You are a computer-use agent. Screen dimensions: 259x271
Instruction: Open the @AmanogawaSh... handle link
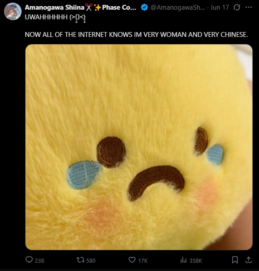178,7
